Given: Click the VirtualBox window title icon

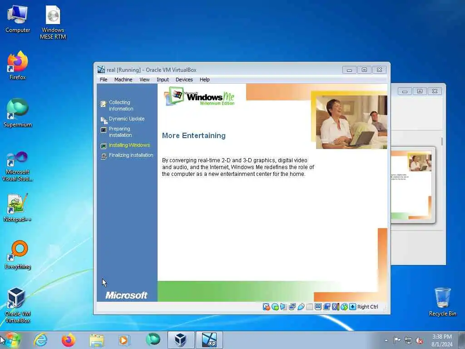Looking at the screenshot, I should coord(101,70).
